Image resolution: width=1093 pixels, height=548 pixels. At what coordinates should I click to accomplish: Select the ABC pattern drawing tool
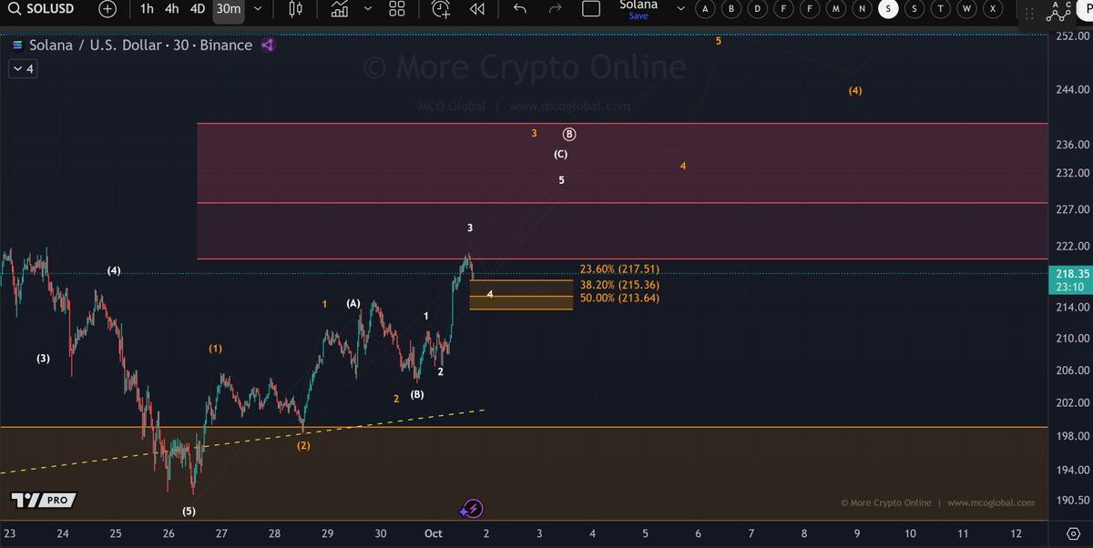(1059, 10)
